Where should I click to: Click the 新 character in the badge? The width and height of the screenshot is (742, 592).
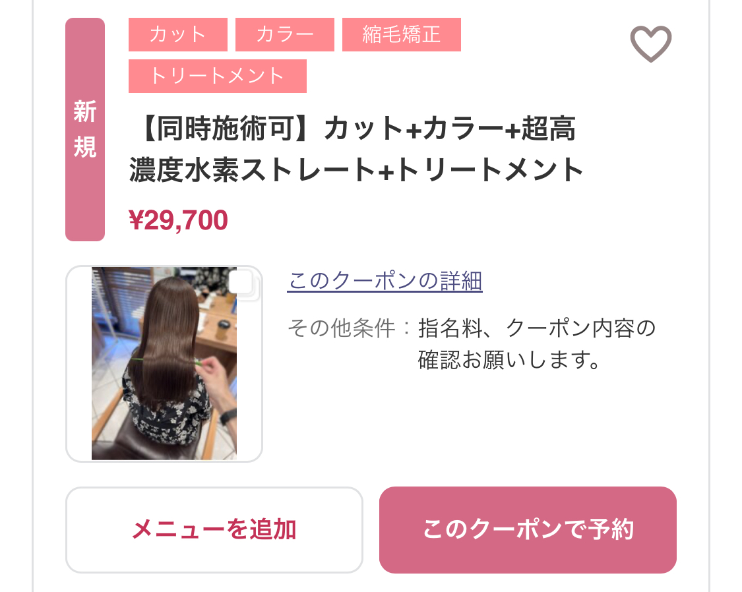click(85, 111)
